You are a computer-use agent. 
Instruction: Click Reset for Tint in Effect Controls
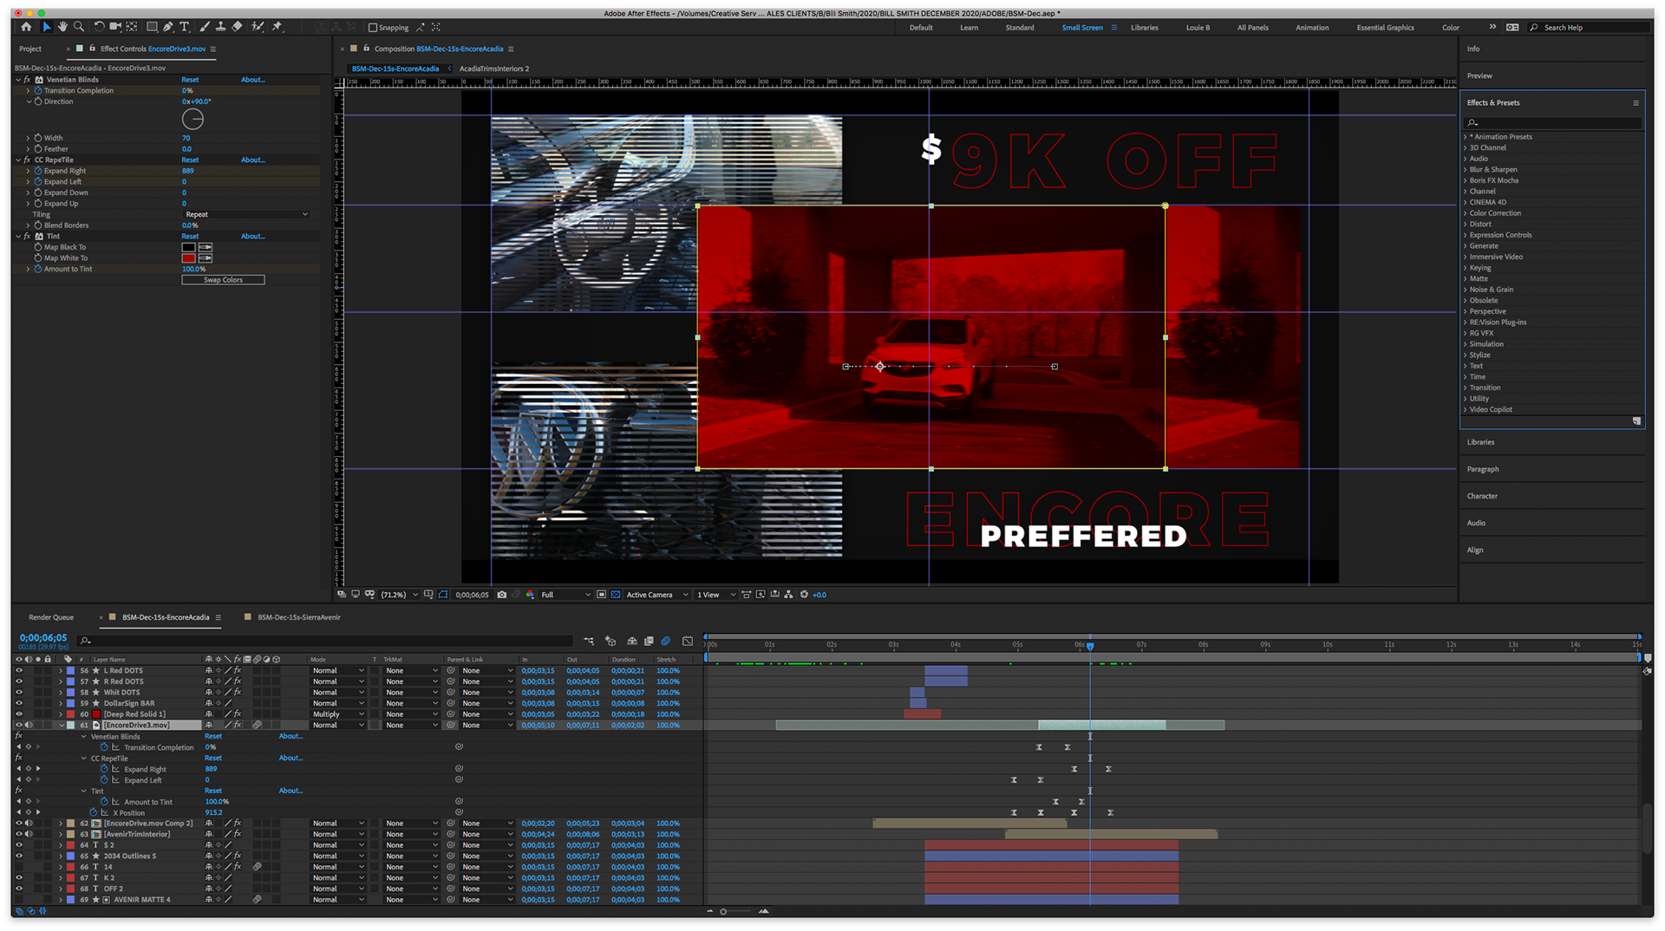click(190, 236)
